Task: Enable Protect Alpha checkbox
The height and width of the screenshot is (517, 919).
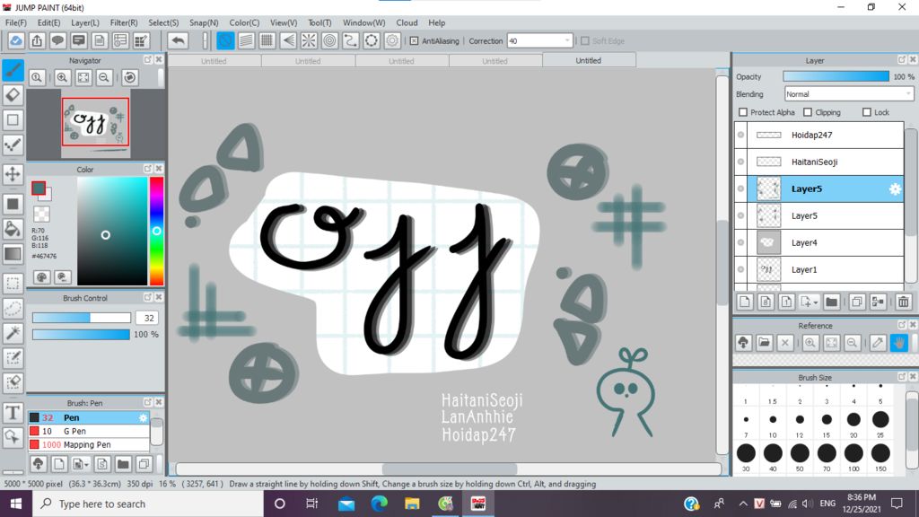Action: [743, 112]
